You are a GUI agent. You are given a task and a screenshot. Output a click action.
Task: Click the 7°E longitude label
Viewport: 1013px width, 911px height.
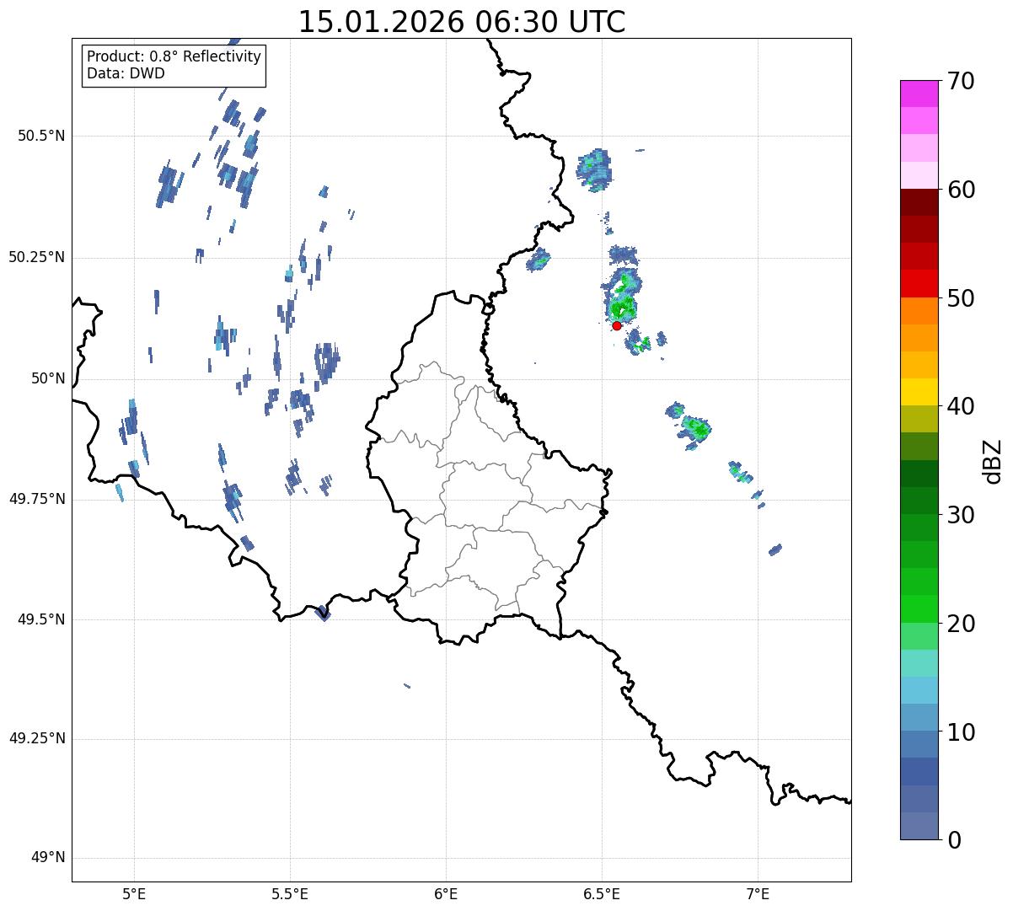click(758, 894)
